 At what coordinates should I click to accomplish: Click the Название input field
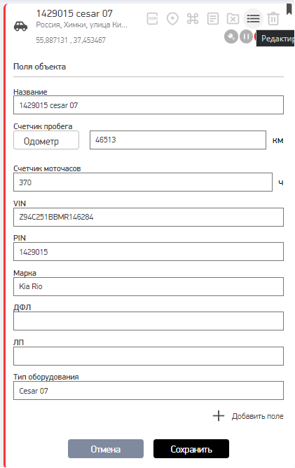[x=149, y=105]
